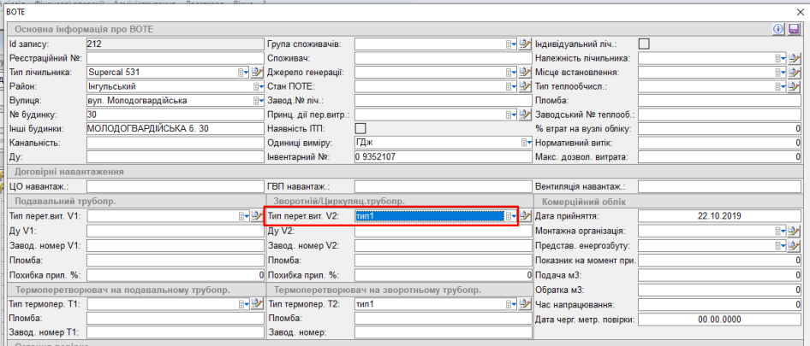Open edit icon for Належність лічильника

[x=794, y=58]
